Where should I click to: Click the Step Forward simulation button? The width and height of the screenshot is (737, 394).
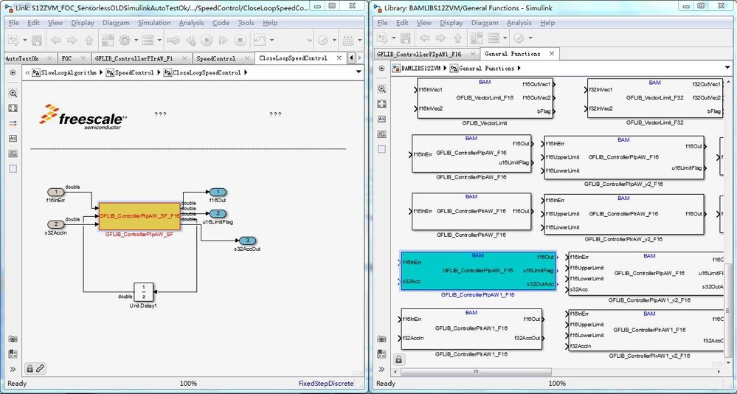pos(224,40)
